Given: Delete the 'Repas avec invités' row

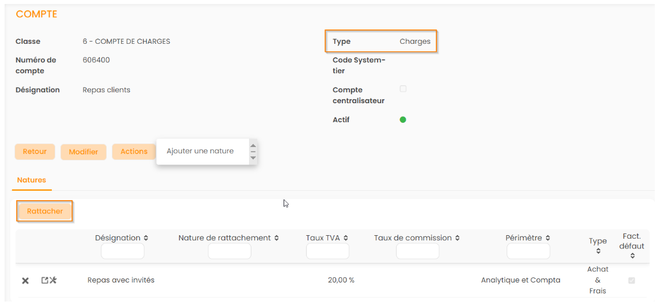Looking at the screenshot, I should click(25, 281).
